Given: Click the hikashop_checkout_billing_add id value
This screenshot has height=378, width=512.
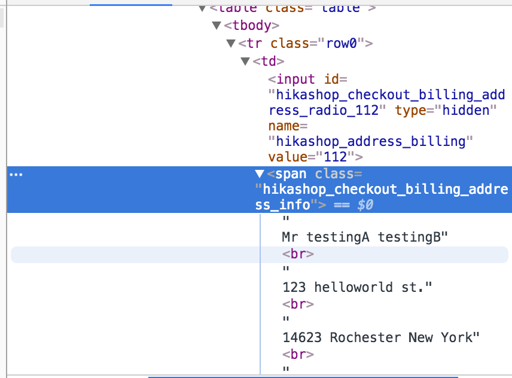Looking at the screenshot, I should click(x=386, y=94).
